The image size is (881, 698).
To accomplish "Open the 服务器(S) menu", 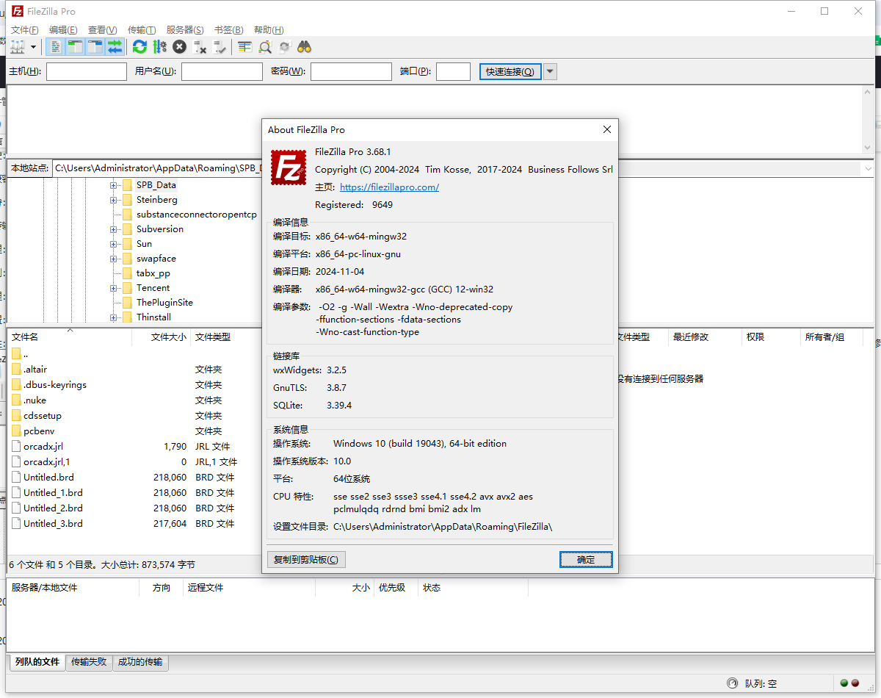I will [185, 30].
